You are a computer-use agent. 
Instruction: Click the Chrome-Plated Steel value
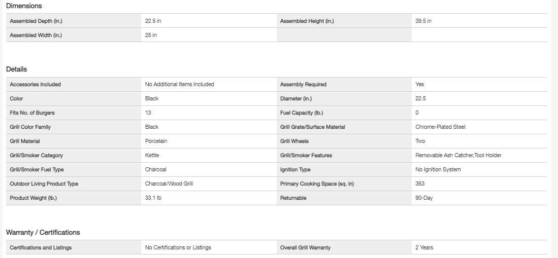[440, 127]
